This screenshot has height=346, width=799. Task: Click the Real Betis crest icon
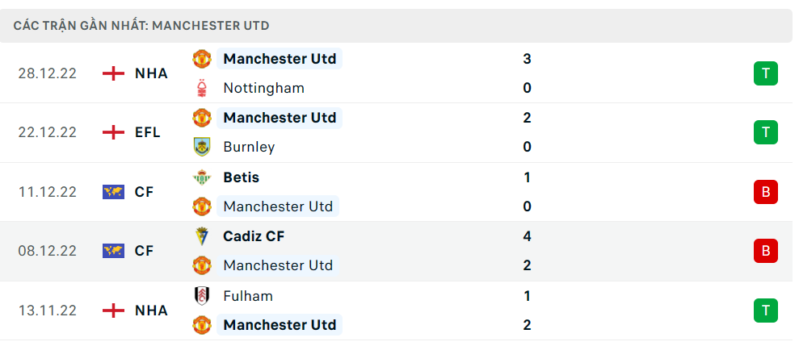202,177
